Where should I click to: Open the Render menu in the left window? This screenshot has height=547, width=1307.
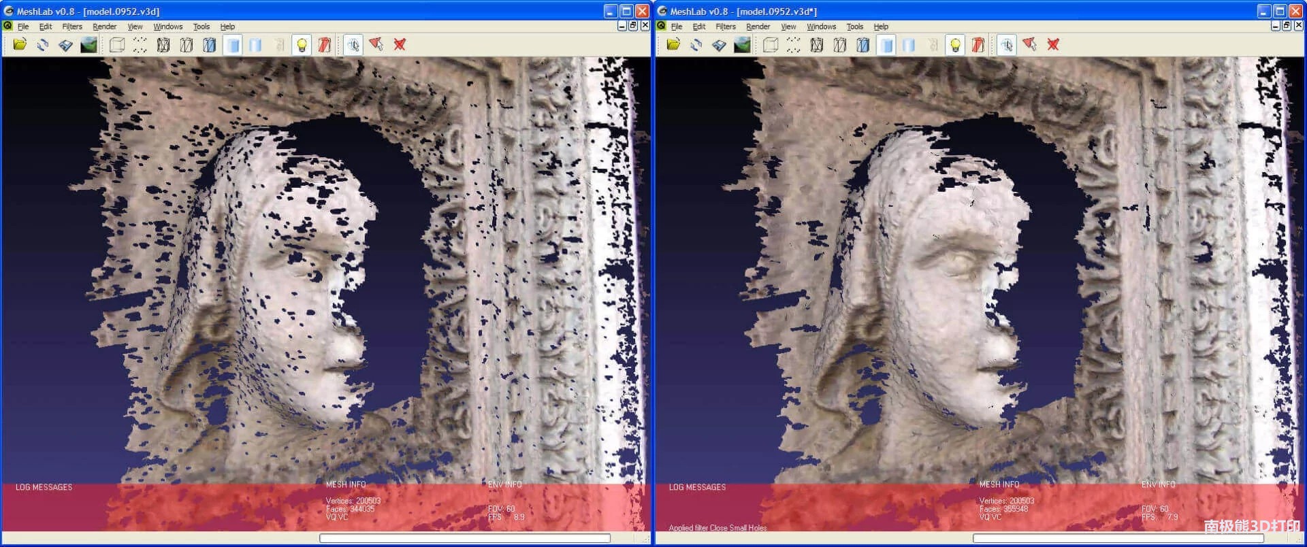pyautogui.click(x=104, y=27)
